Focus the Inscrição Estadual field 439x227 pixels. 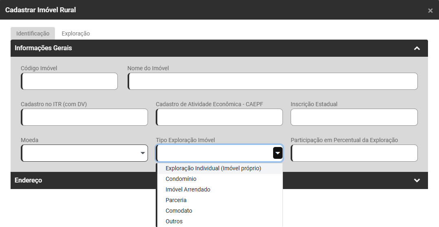pos(354,117)
